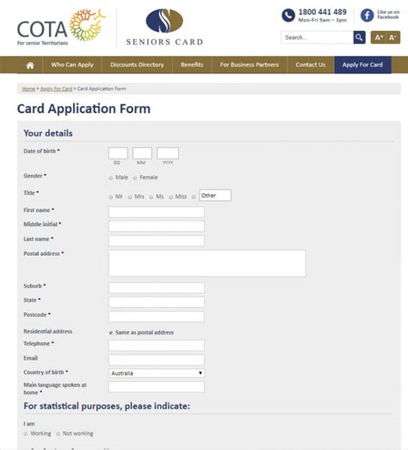Increase text size with A+ icon
Viewport: 408px width, 450px height.
tap(378, 37)
